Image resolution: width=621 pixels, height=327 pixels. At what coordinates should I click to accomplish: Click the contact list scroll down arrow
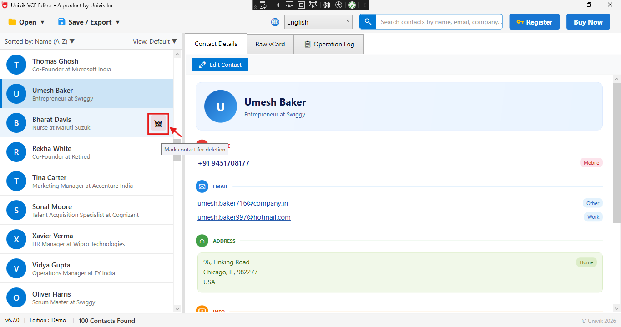[x=177, y=309]
